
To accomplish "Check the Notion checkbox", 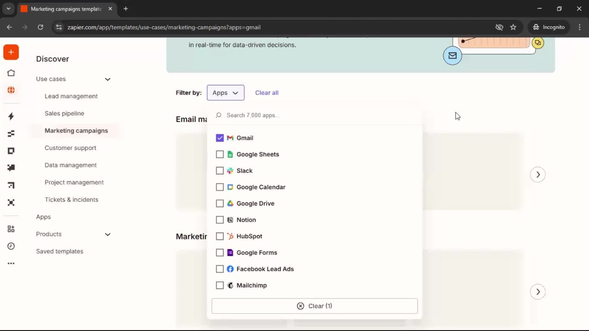I will 220,220.
